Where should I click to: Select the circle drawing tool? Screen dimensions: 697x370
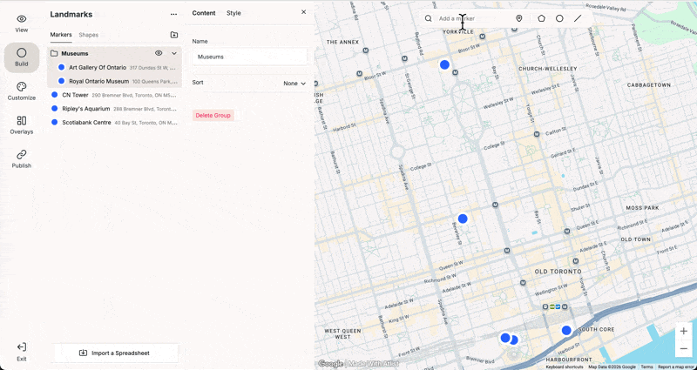point(559,18)
